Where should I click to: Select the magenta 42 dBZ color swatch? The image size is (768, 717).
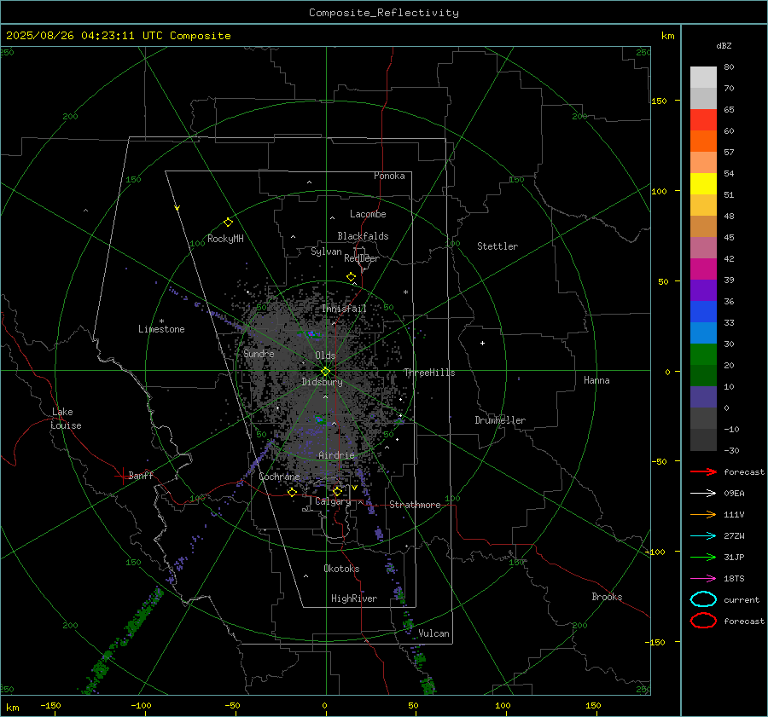click(x=703, y=269)
